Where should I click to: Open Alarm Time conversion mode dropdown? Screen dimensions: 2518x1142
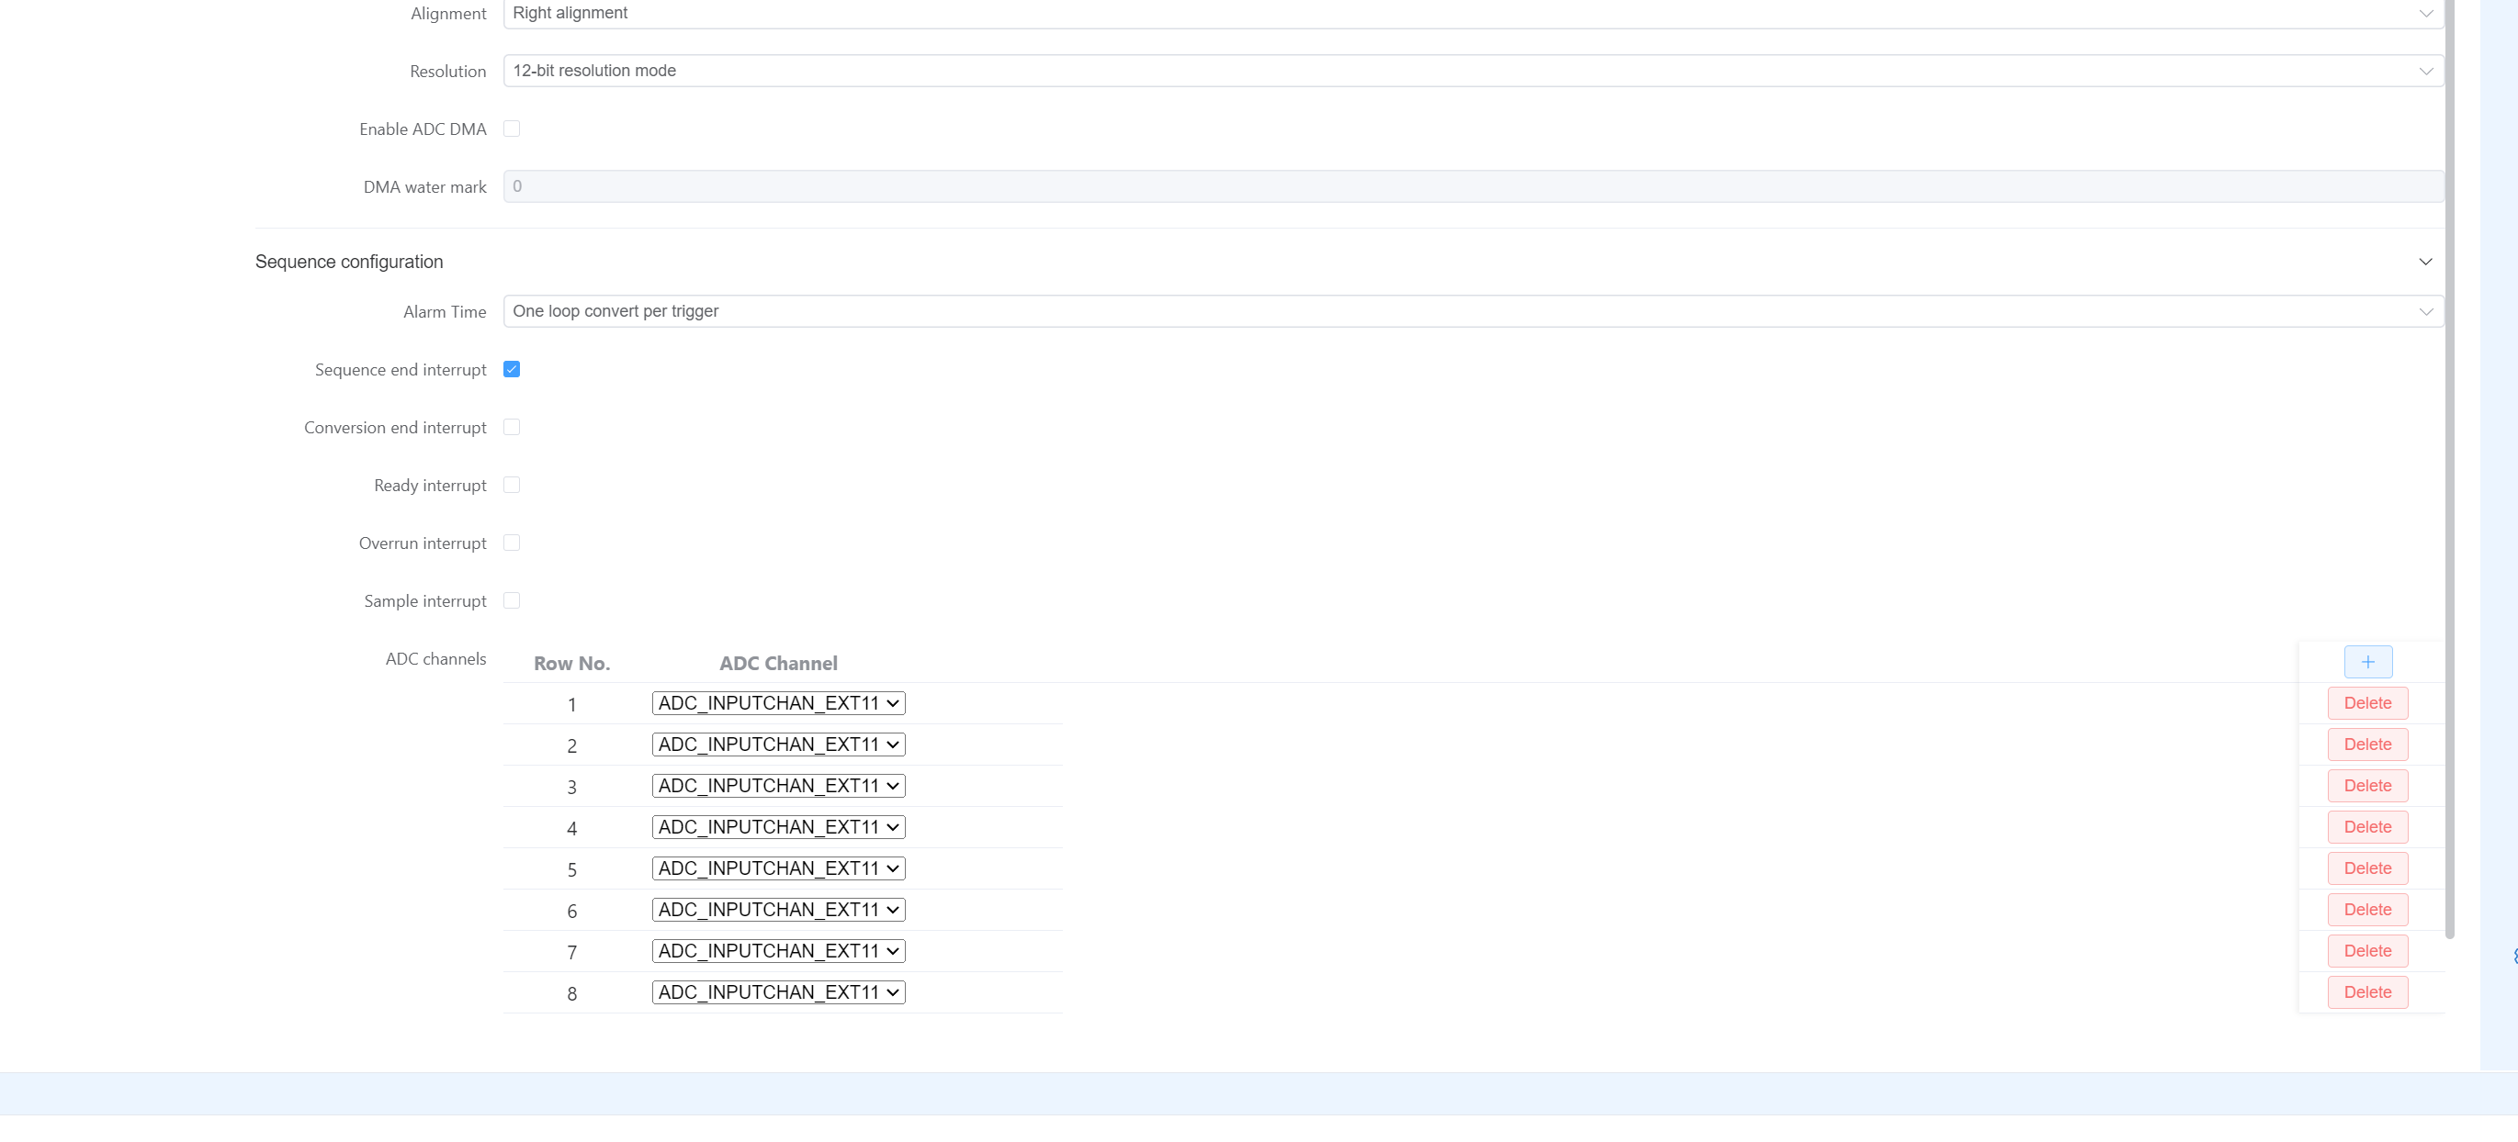(1472, 310)
